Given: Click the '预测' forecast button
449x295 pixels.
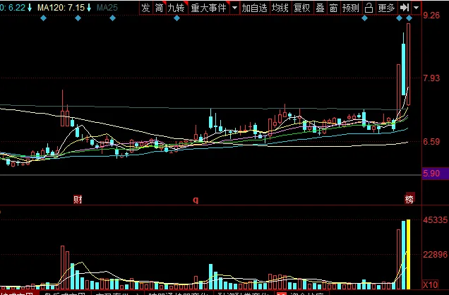Looking at the screenshot, I should 350,8.
